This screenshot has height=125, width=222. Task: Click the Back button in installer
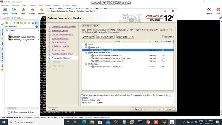[136, 109]
